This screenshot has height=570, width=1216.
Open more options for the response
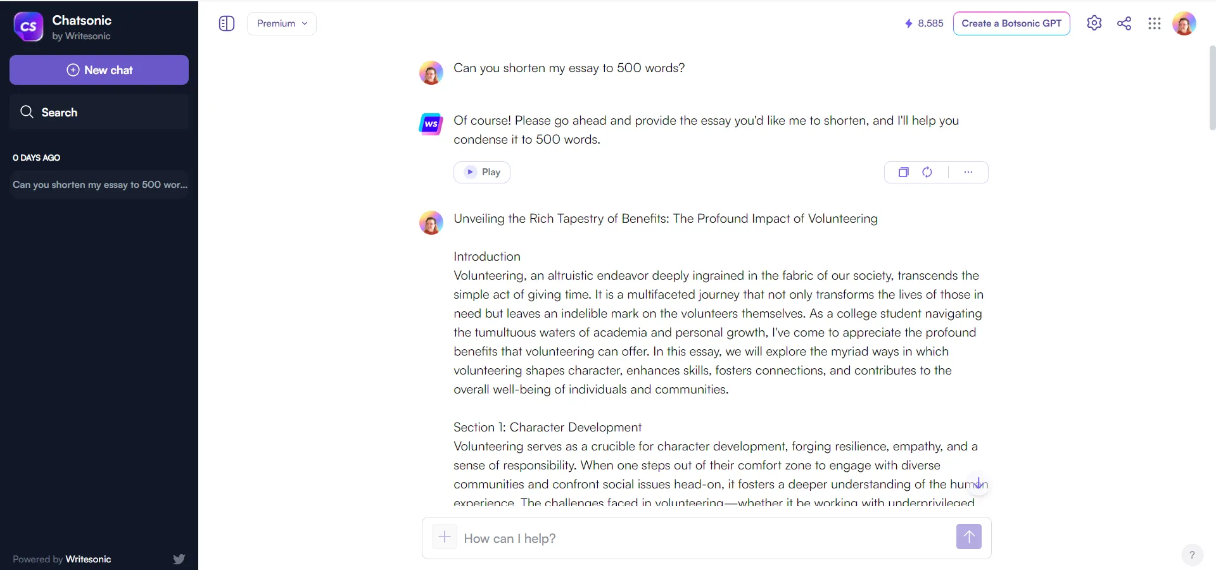pos(968,172)
